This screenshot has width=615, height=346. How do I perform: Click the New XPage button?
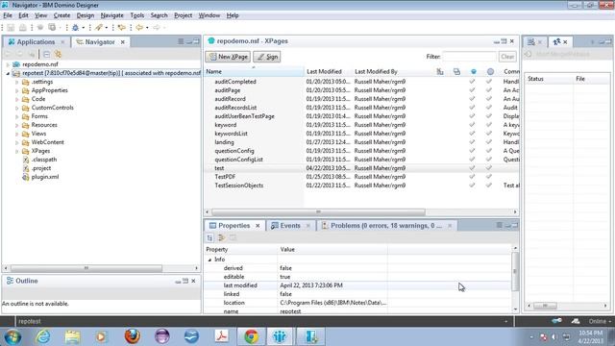pos(228,57)
